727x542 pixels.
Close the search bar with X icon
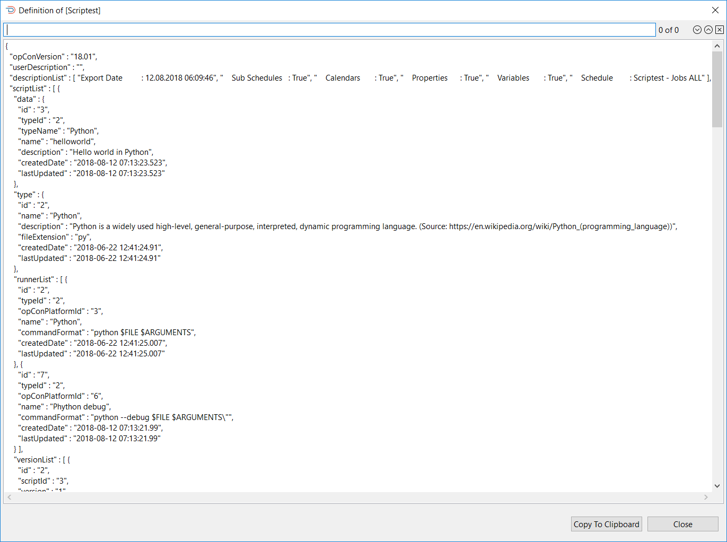point(720,30)
